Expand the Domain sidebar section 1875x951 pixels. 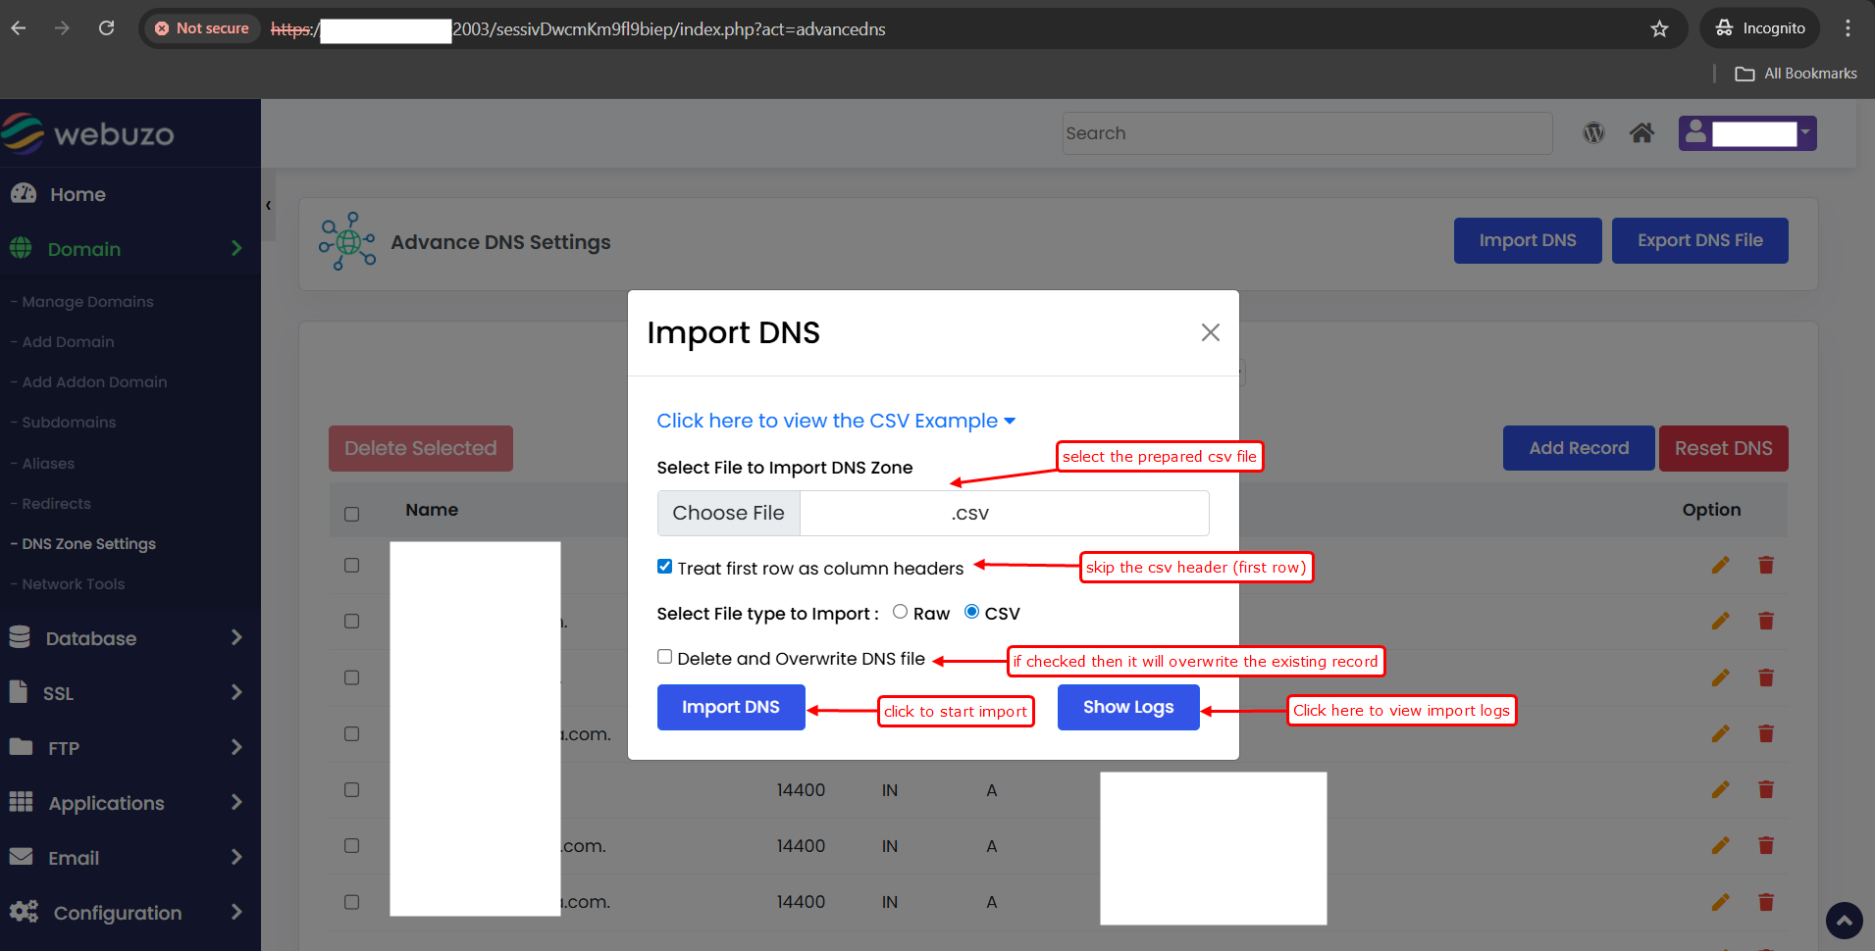(130, 249)
